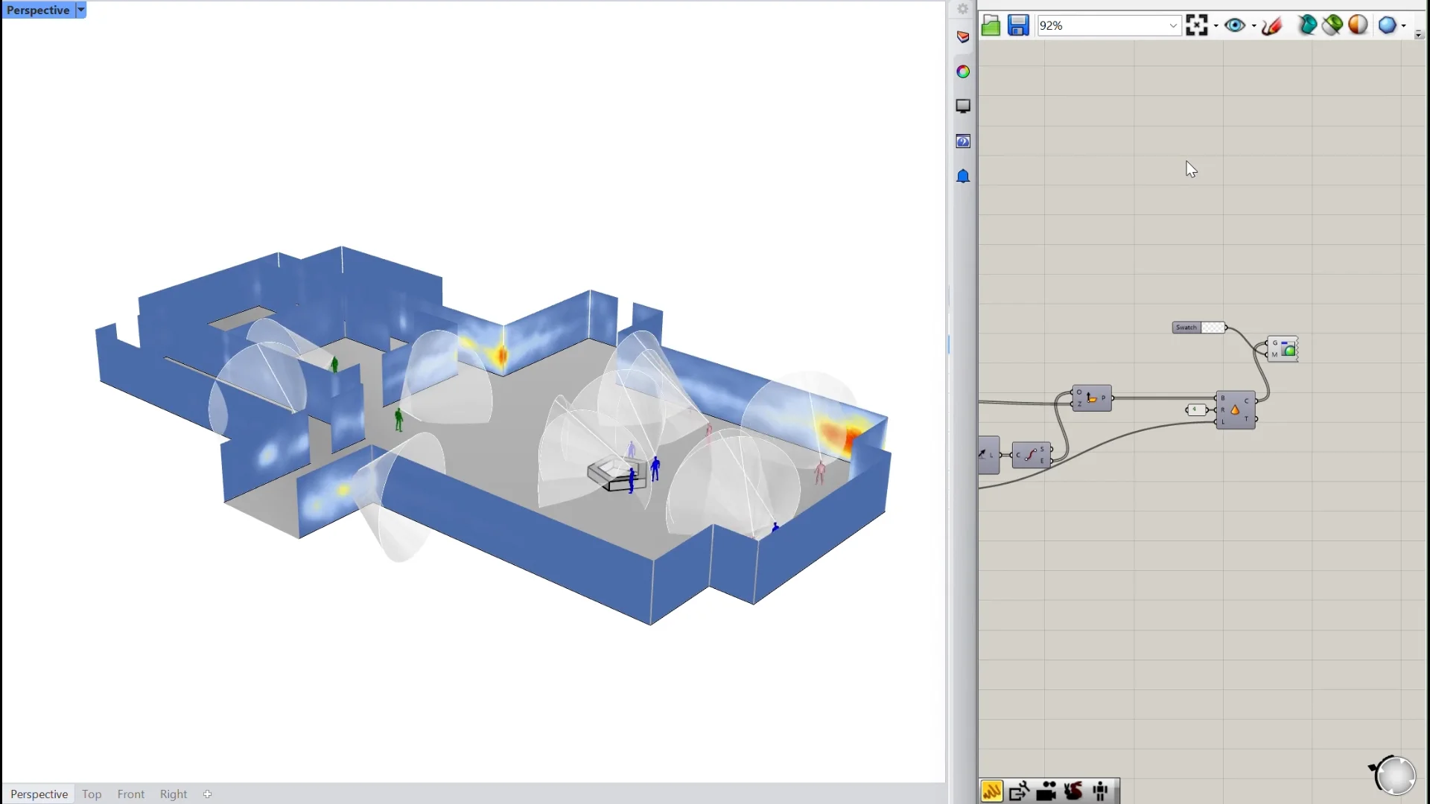The height and width of the screenshot is (804, 1430).
Task: Switch to the Front viewport tab
Action: [130, 794]
